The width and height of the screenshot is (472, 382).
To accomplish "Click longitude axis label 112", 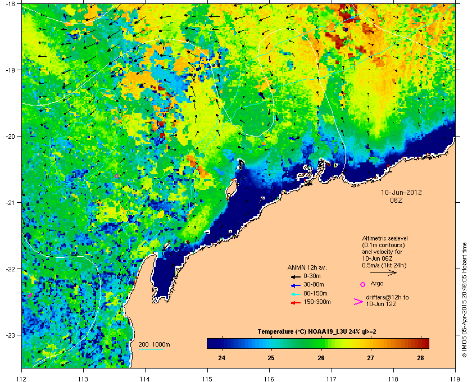I will [x=22, y=379].
